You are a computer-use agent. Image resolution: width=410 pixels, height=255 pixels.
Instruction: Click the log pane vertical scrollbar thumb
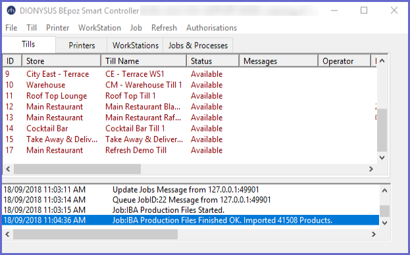[x=384, y=211]
